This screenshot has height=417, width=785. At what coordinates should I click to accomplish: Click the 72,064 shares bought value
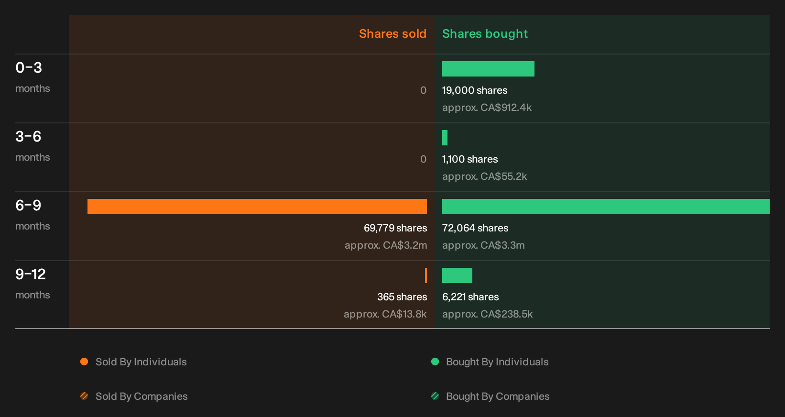(475, 228)
